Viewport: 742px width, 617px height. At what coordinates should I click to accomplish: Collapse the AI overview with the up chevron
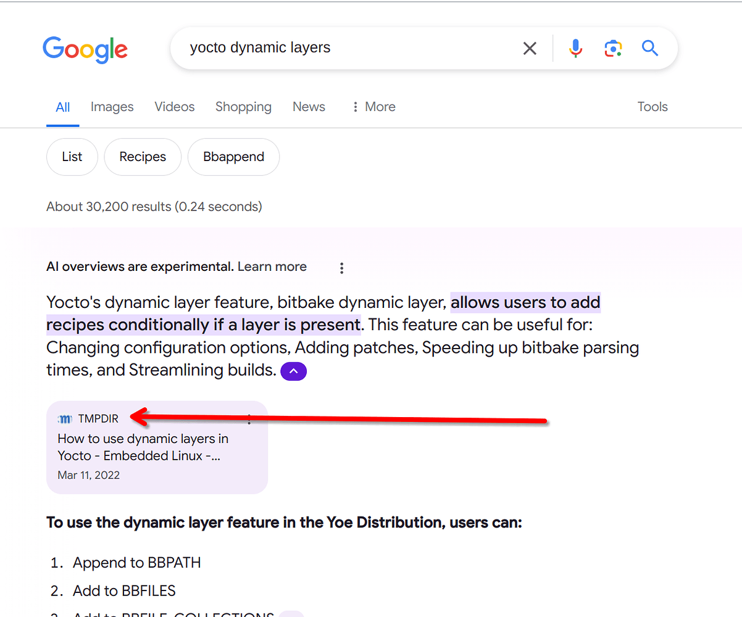pos(293,371)
